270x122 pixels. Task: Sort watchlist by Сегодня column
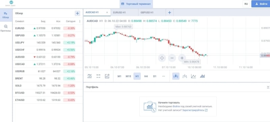(x=71, y=22)
